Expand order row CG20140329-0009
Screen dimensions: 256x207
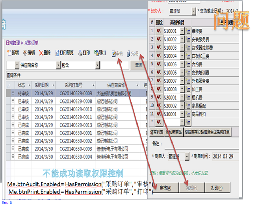(13, 93)
